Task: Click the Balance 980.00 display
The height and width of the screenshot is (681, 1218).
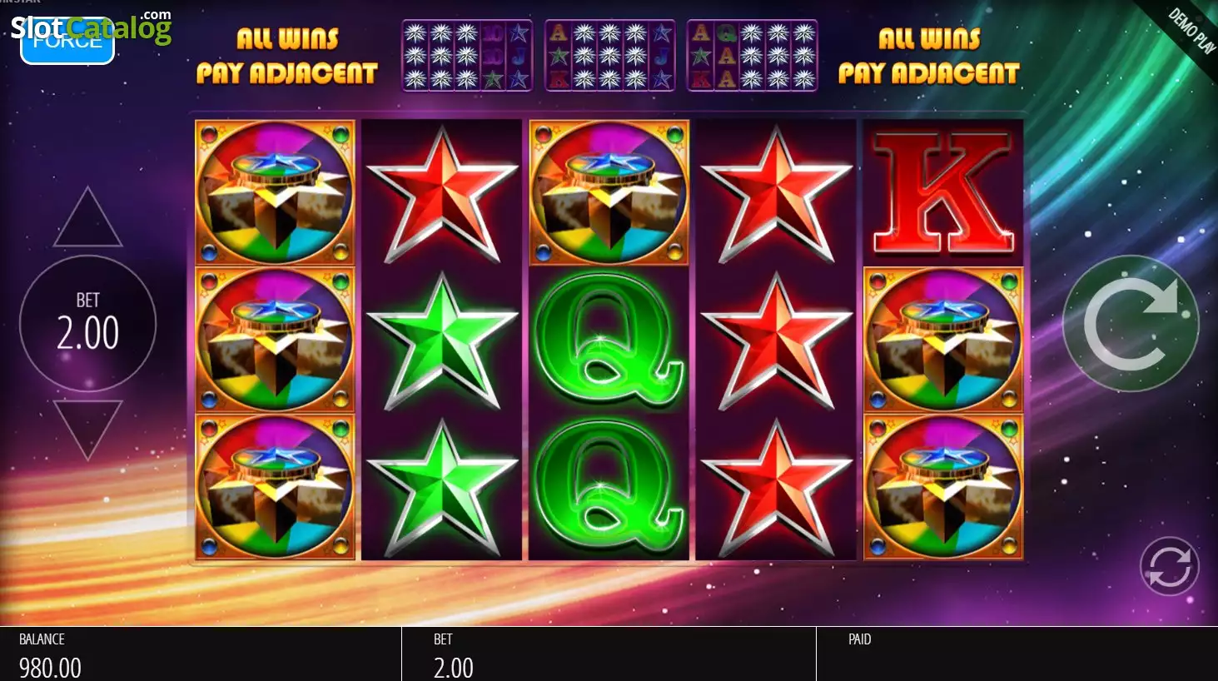Action: [x=201, y=654]
